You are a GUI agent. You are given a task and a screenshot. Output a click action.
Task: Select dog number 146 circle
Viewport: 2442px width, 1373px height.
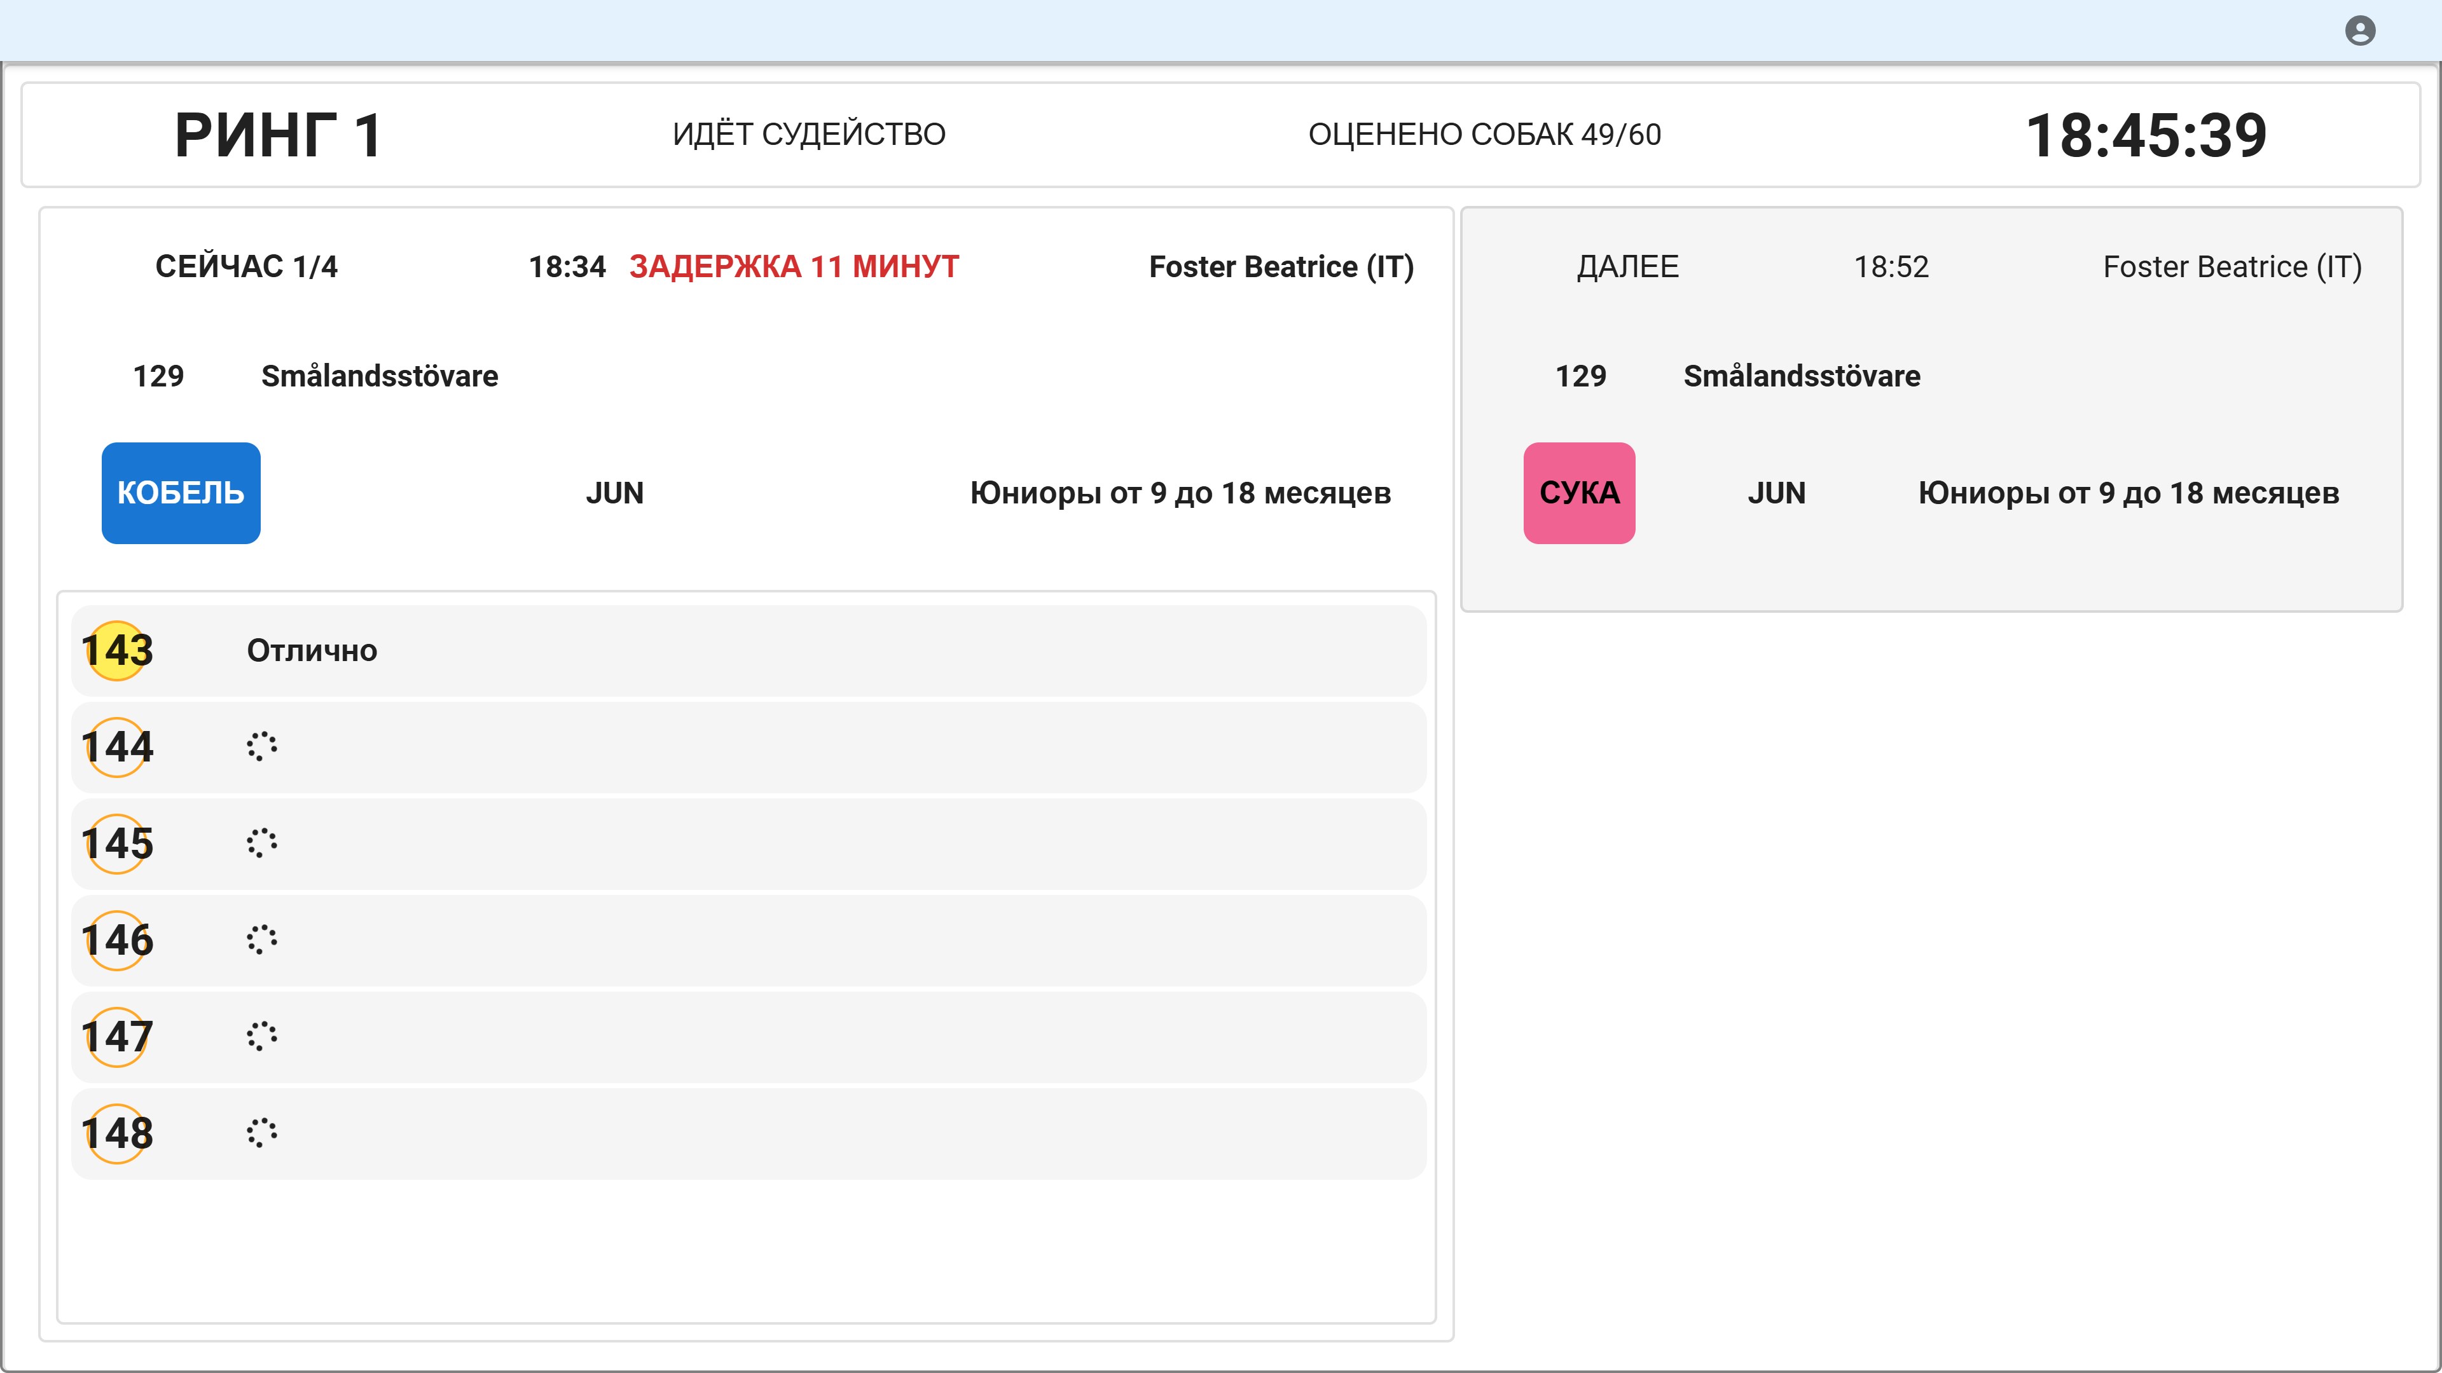coord(116,941)
